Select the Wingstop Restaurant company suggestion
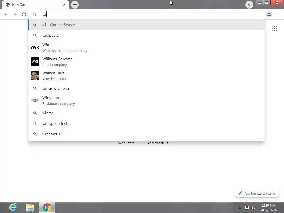 click(146, 100)
